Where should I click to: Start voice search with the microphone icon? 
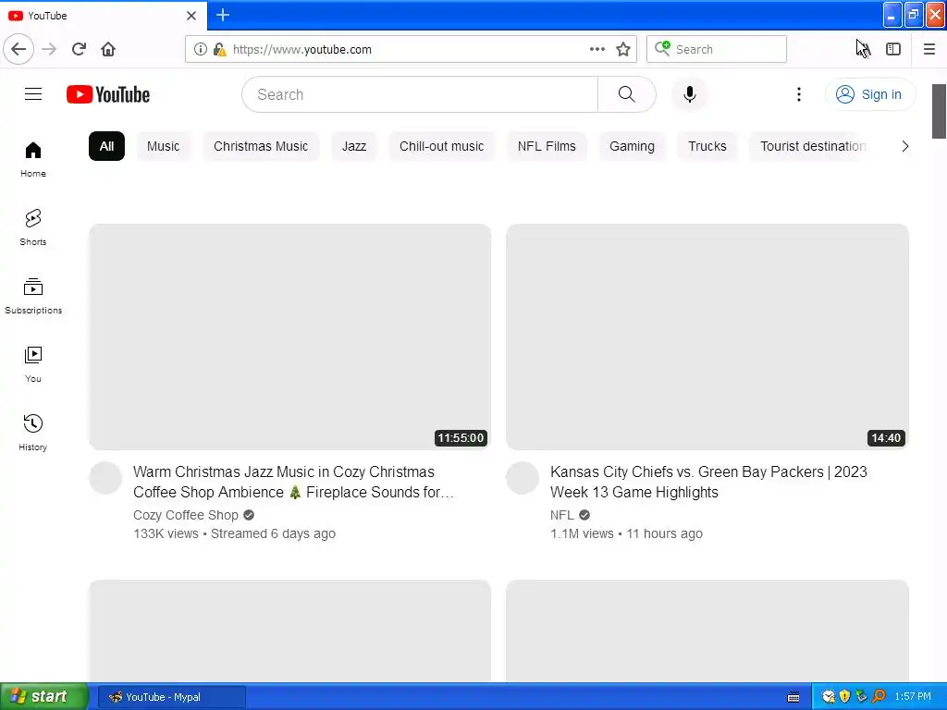pos(689,94)
